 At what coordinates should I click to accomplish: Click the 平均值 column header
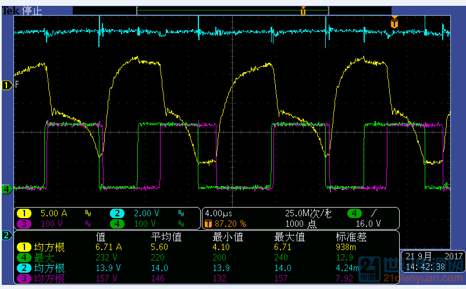[166, 237]
